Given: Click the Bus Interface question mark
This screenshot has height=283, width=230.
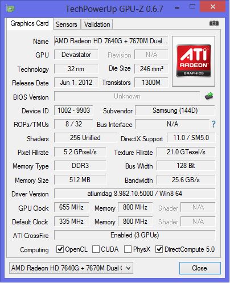Looking at the screenshot, I should tap(213, 124).
